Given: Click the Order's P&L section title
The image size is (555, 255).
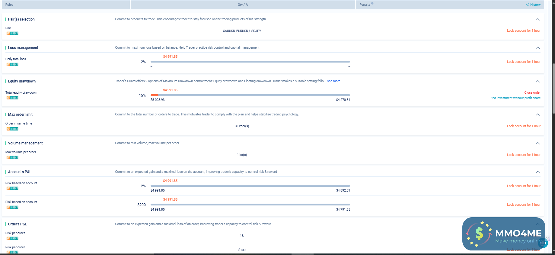Looking at the screenshot, I should (17, 224).
